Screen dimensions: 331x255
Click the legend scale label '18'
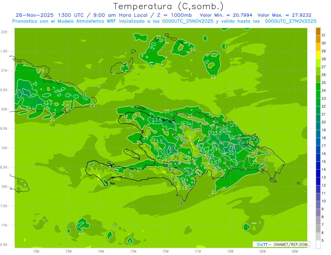pyautogui.click(x=324, y=138)
